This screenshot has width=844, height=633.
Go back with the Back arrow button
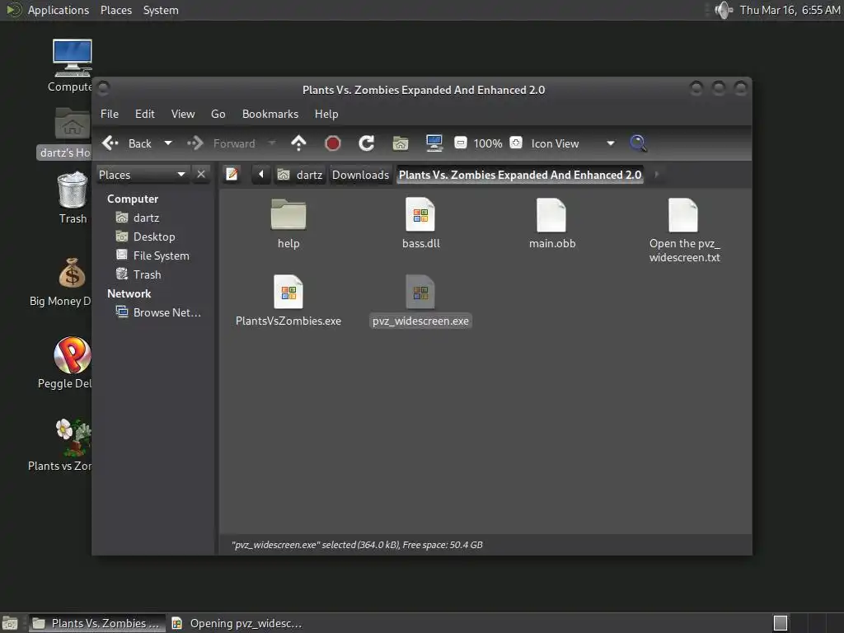[127, 143]
